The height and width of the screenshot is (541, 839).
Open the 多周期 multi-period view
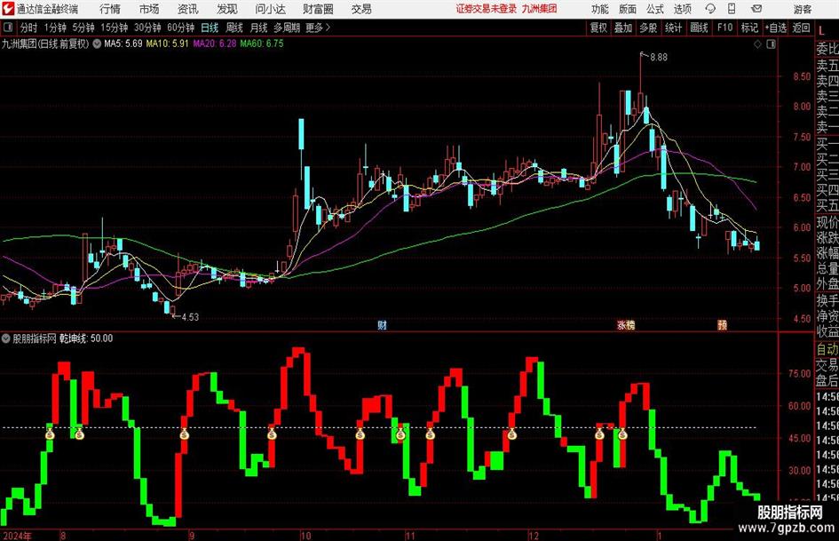[x=287, y=28]
